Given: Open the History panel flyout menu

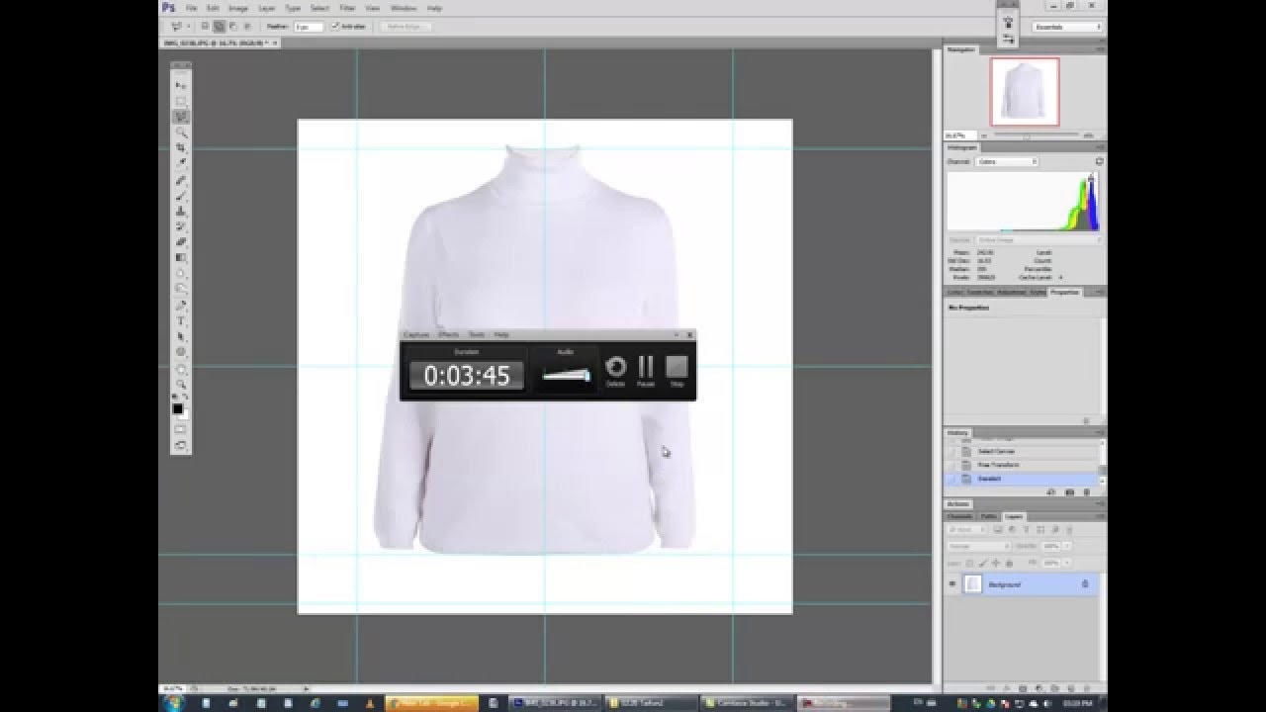Looking at the screenshot, I should click(1099, 433).
